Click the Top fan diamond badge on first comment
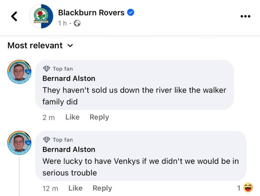The height and width of the screenshot is (196, 260). click(47, 69)
